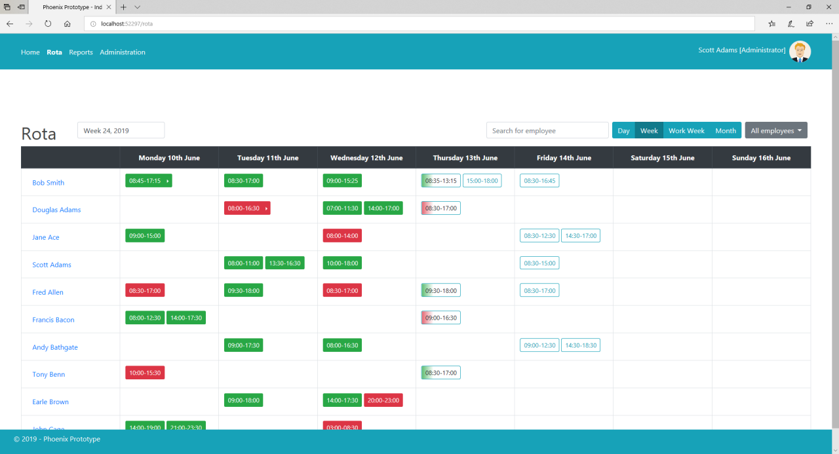Expand the browser tab list chevron
The image size is (839, 454).
137,7
